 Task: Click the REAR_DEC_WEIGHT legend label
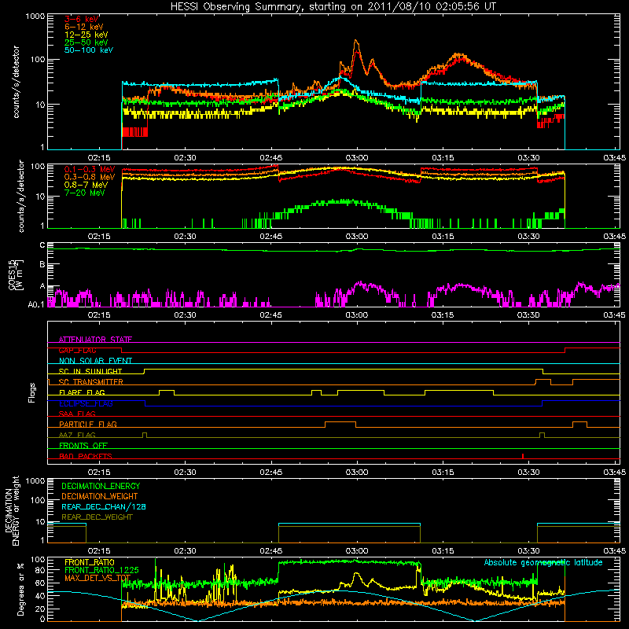(x=97, y=517)
